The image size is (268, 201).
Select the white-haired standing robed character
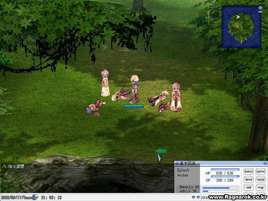tap(105, 83)
